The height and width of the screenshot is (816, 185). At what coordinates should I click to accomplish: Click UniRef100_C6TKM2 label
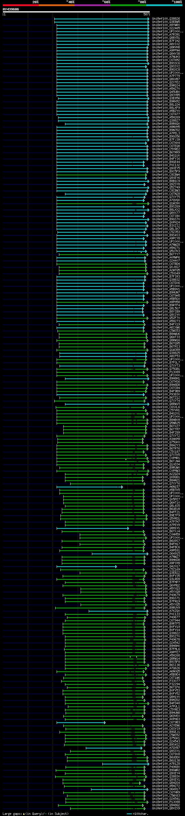(166, 60)
